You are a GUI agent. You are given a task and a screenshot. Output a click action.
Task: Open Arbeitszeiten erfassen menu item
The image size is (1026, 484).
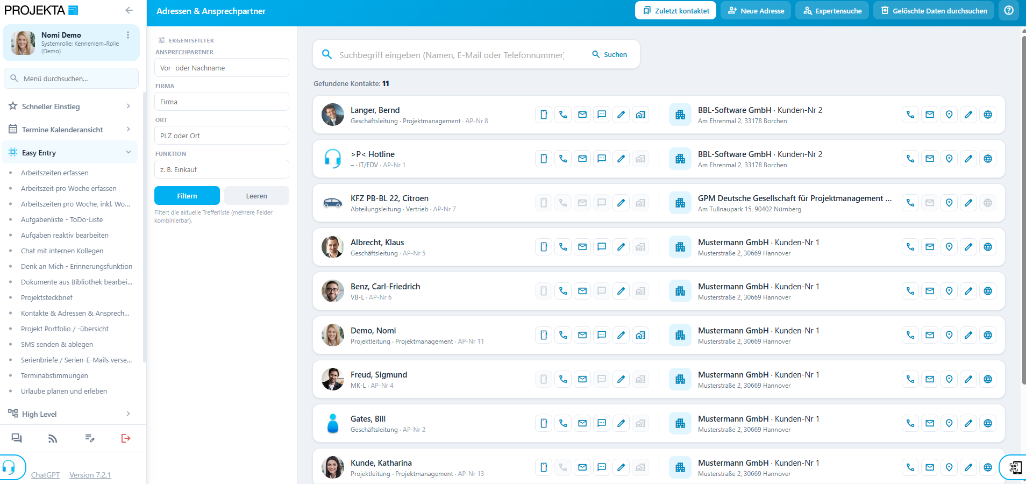tap(55, 173)
